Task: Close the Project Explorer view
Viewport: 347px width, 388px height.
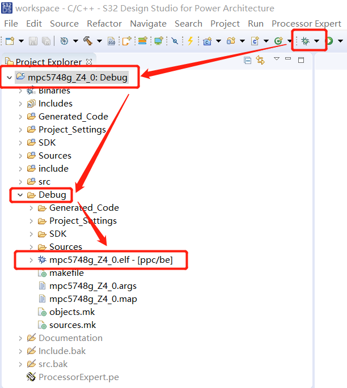Action: coord(89,62)
